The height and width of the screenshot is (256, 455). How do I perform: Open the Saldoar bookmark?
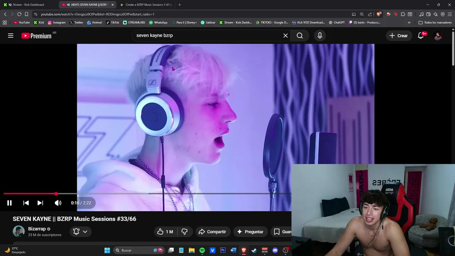tap(208, 22)
